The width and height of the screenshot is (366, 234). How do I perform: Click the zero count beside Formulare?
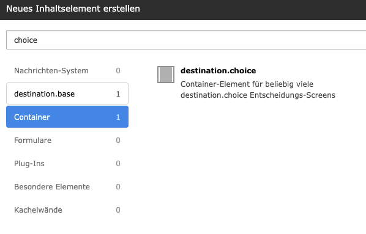pos(118,141)
